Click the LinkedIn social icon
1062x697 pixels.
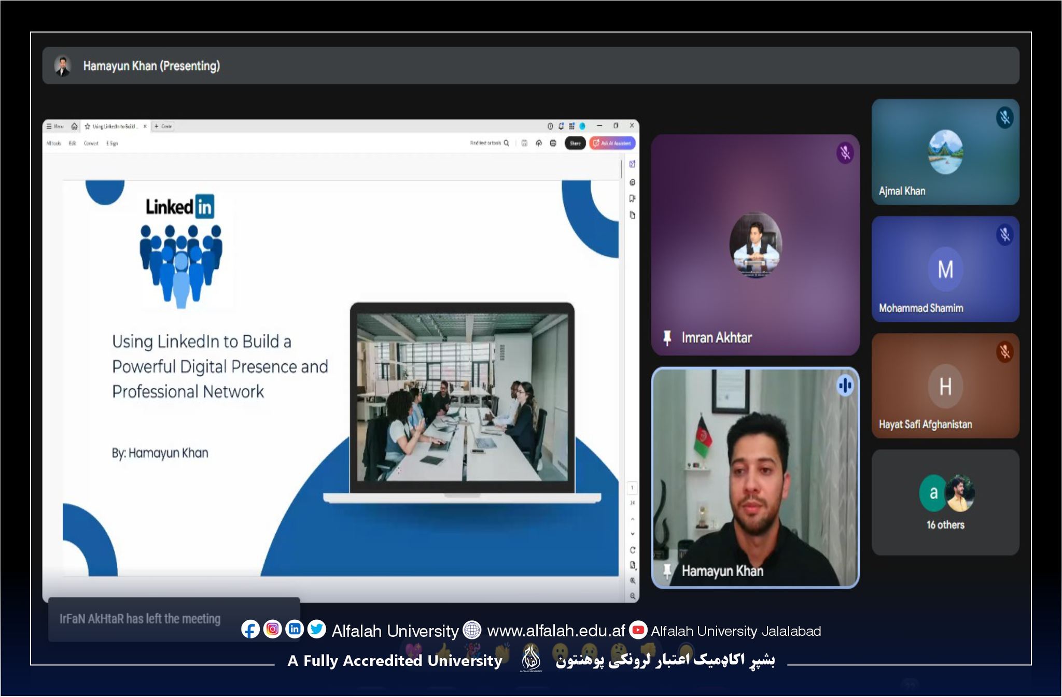tap(295, 629)
